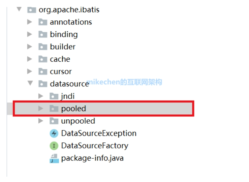
Task: Collapse the org.apache.ibatis package tree
Action: (x=19, y=10)
